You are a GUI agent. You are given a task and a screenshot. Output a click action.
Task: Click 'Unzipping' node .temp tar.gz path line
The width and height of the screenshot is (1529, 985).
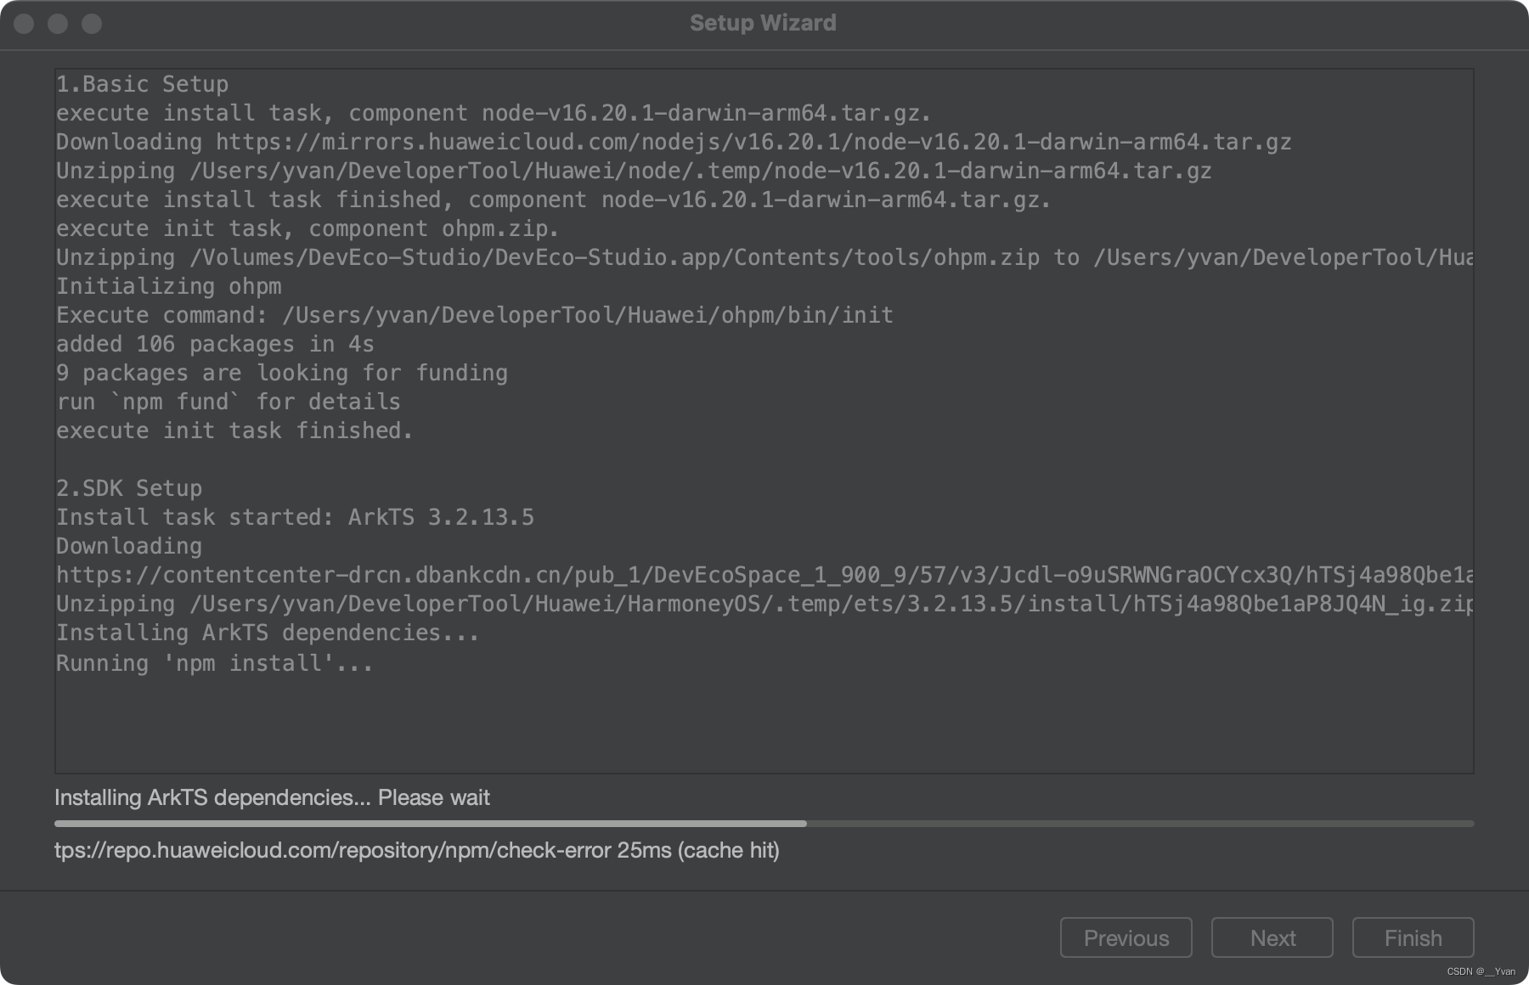coord(634,171)
